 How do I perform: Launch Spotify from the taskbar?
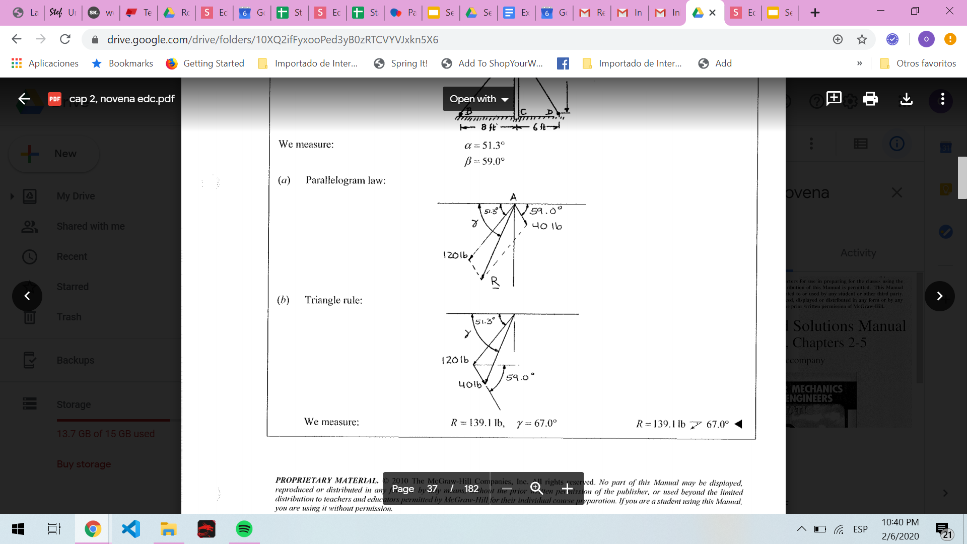pyautogui.click(x=244, y=529)
